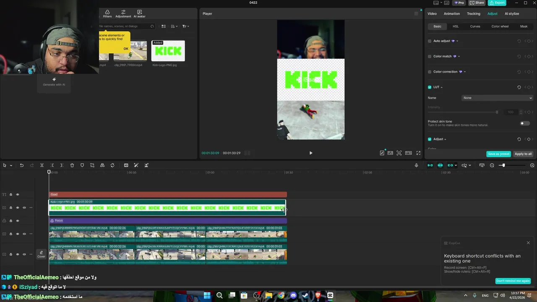
Task: Enable the Color match checkbox
Action: [430, 56]
